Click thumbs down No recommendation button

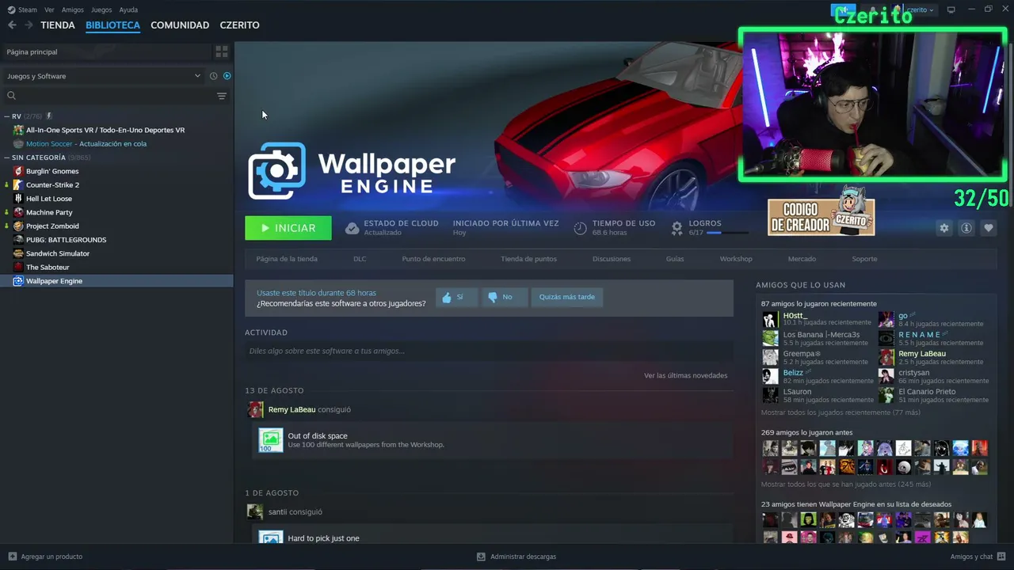504,297
